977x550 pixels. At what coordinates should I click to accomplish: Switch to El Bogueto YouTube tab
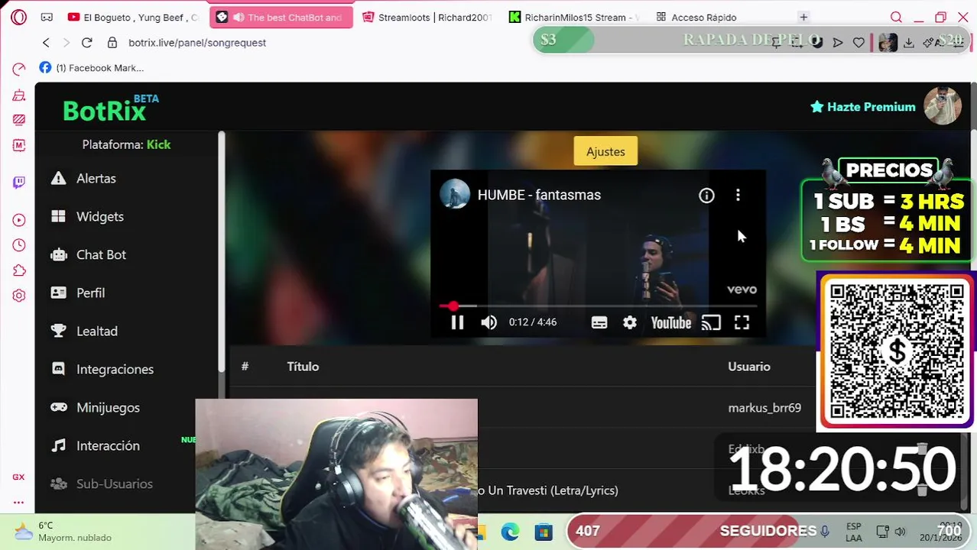pyautogui.click(x=133, y=17)
